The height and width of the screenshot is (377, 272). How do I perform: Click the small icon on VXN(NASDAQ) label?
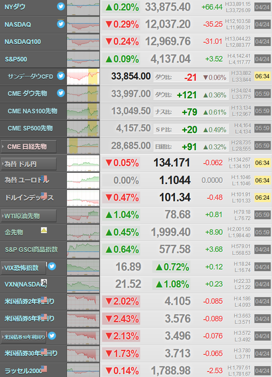[44, 282]
